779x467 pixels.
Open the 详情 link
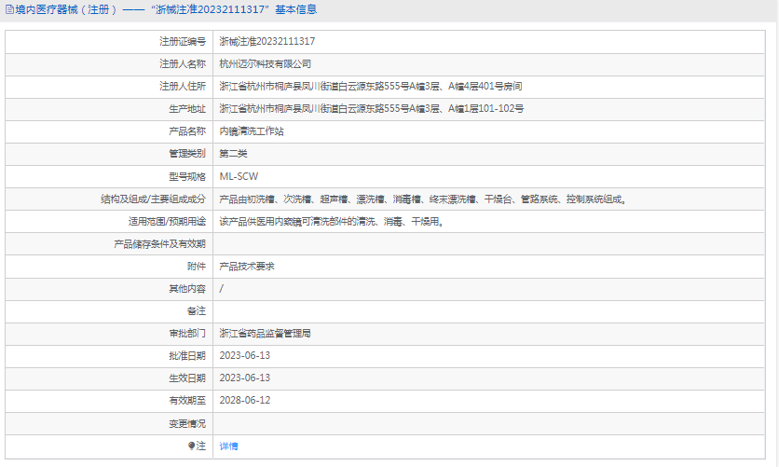pyautogui.click(x=228, y=446)
